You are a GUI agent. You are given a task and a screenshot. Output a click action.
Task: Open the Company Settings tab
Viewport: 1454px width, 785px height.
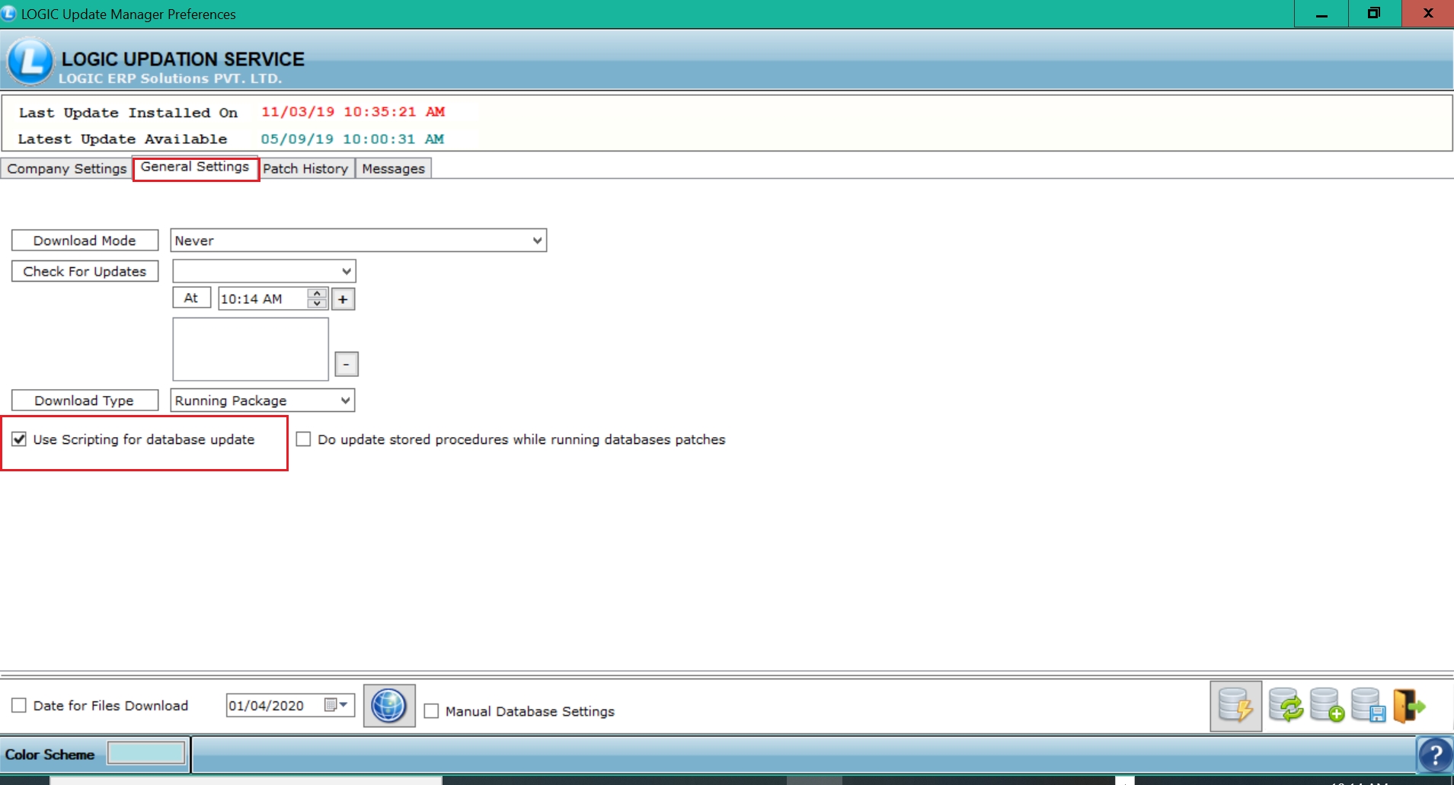click(67, 169)
